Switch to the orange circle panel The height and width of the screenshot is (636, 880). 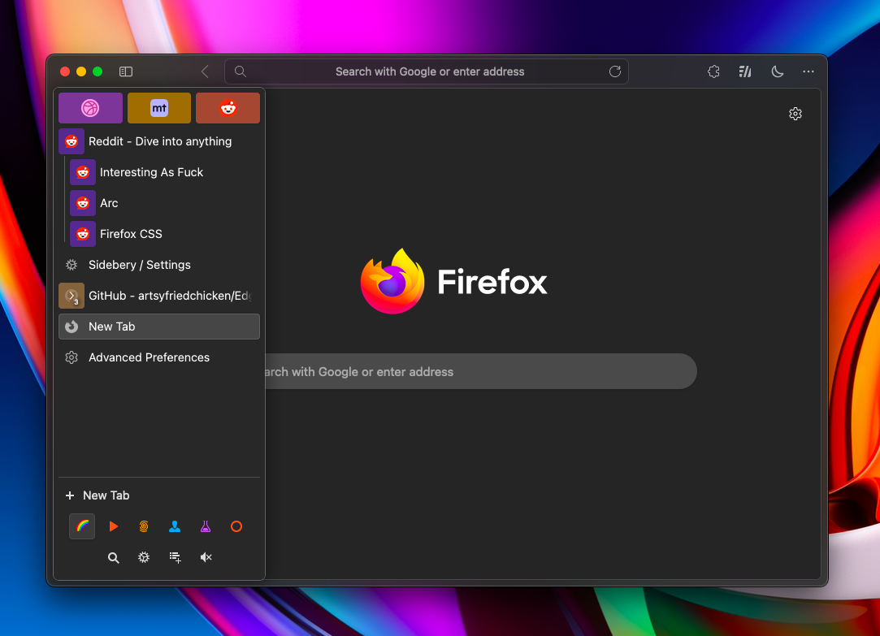(x=236, y=526)
